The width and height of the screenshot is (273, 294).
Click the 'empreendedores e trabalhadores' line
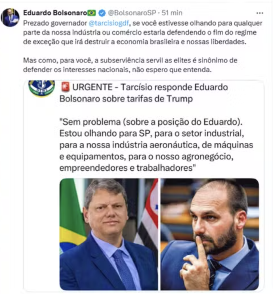[x=127, y=168]
